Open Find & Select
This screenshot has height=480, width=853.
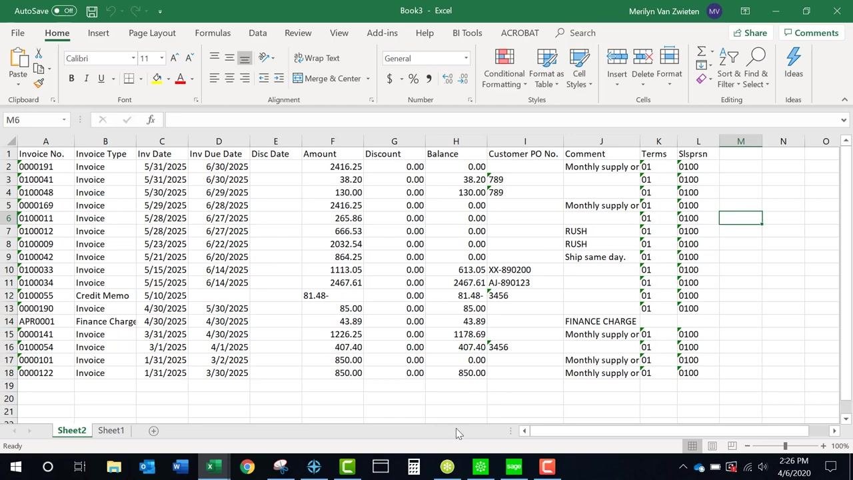click(x=756, y=69)
